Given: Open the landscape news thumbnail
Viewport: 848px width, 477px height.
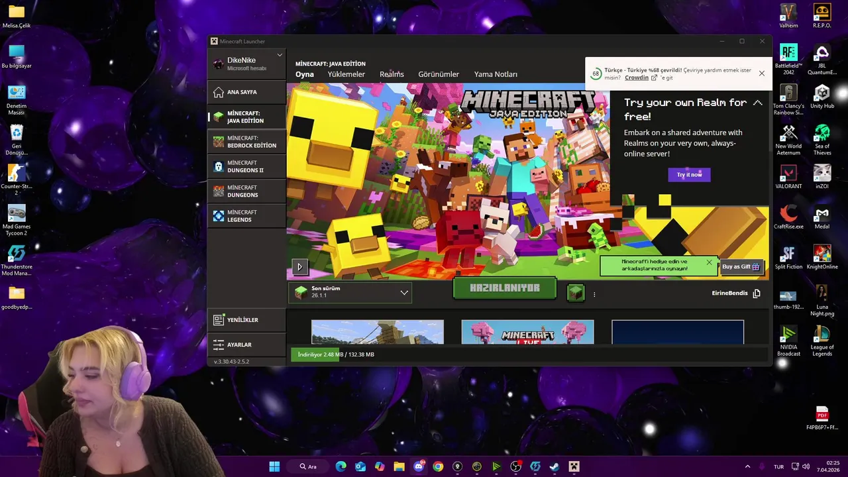Looking at the screenshot, I should point(378,332).
